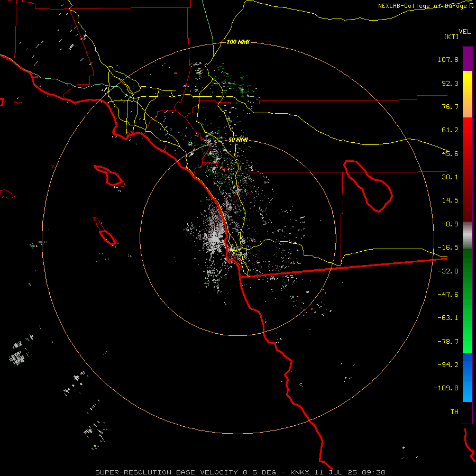This screenshot has width=476, height=476.
Task: Click the -16.5 velocity scale value
Action: [448, 248]
